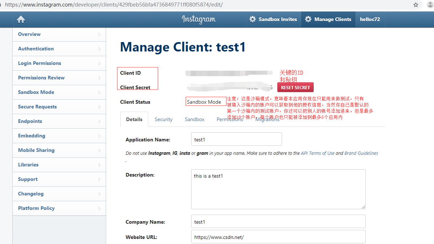The width and height of the screenshot is (434, 244).
Task: Switch to the Sandbox tab
Action: click(194, 120)
